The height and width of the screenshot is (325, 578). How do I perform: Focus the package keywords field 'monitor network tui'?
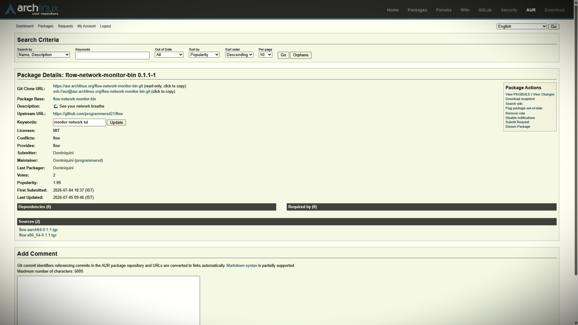point(80,122)
